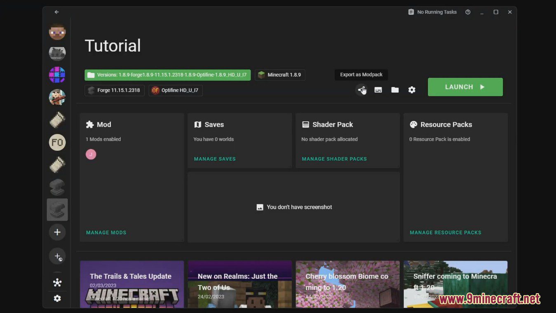Click the green Versions chip

click(x=168, y=75)
